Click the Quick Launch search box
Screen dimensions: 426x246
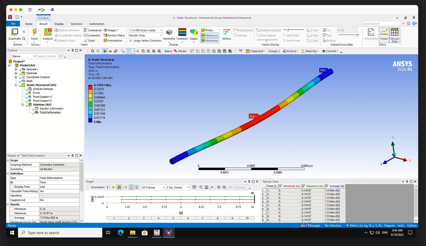381,24
